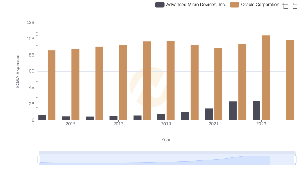Viewport: 302px width, 174px height.
Task: Click the rightmost Oracle bar for 2024
Action: coord(290,80)
